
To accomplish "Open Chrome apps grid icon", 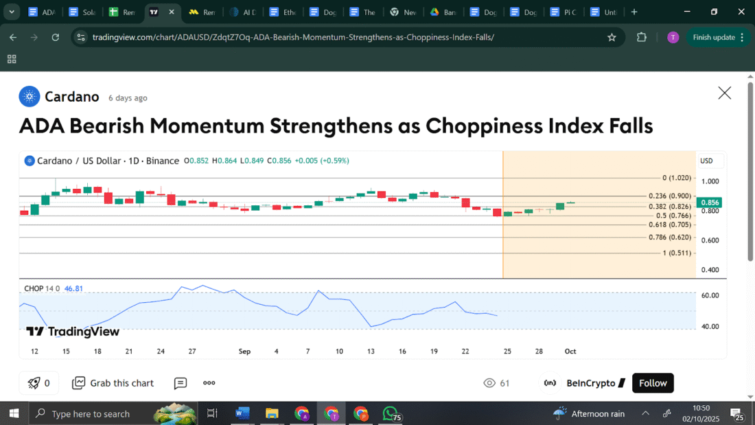I will pyautogui.click(x=12, y=60).
